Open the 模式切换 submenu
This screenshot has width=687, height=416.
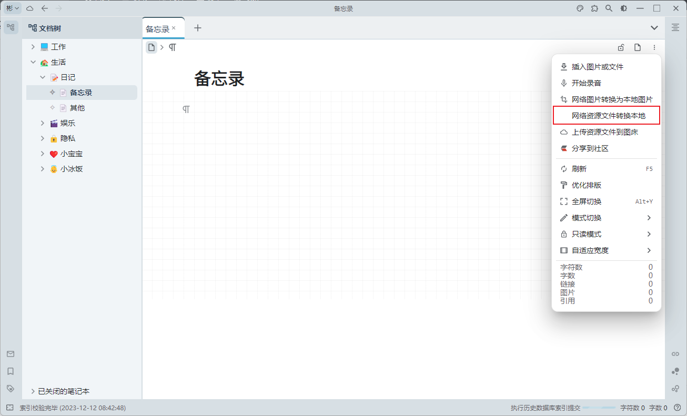pyautogui.click(x=607, y=218)
